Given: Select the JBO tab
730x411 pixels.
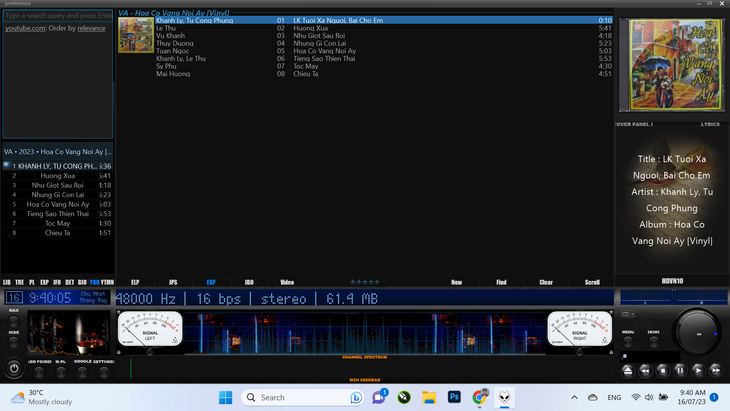Looking at the screenshot, I should [x=249, y=282].
